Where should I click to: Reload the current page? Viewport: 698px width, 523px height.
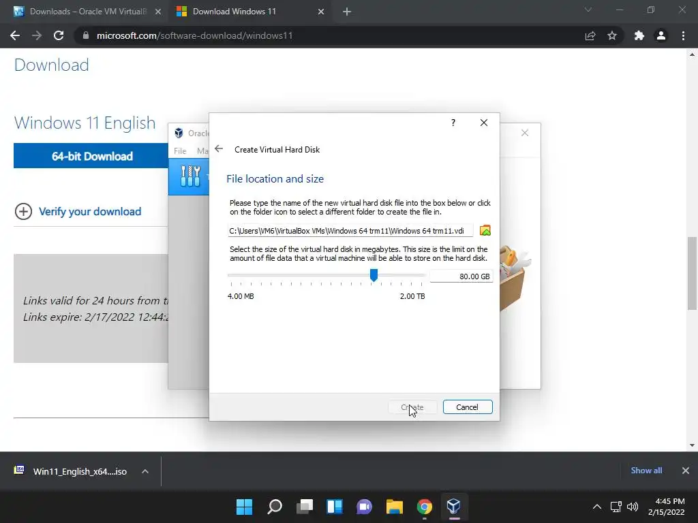click(59, 35)
